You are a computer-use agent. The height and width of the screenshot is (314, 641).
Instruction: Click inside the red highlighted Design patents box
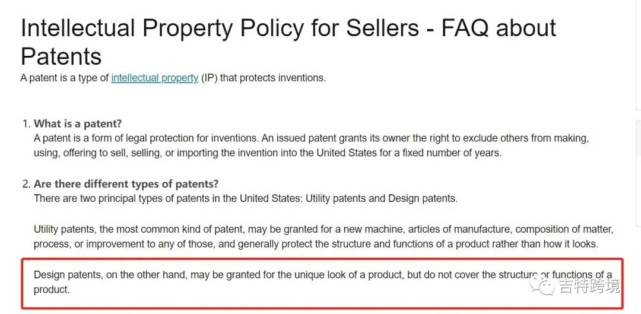[320, 283]
